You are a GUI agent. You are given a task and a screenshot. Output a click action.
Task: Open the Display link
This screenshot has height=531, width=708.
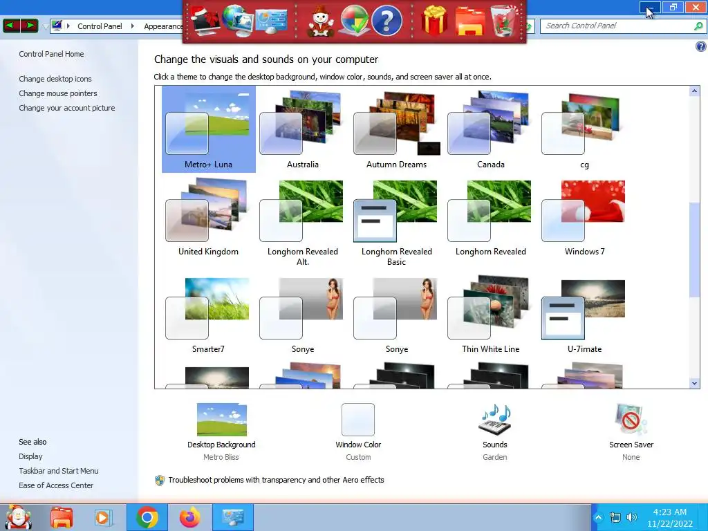coord(30,456)
